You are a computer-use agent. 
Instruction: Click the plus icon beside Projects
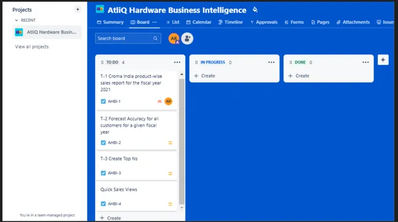(78, 10)
